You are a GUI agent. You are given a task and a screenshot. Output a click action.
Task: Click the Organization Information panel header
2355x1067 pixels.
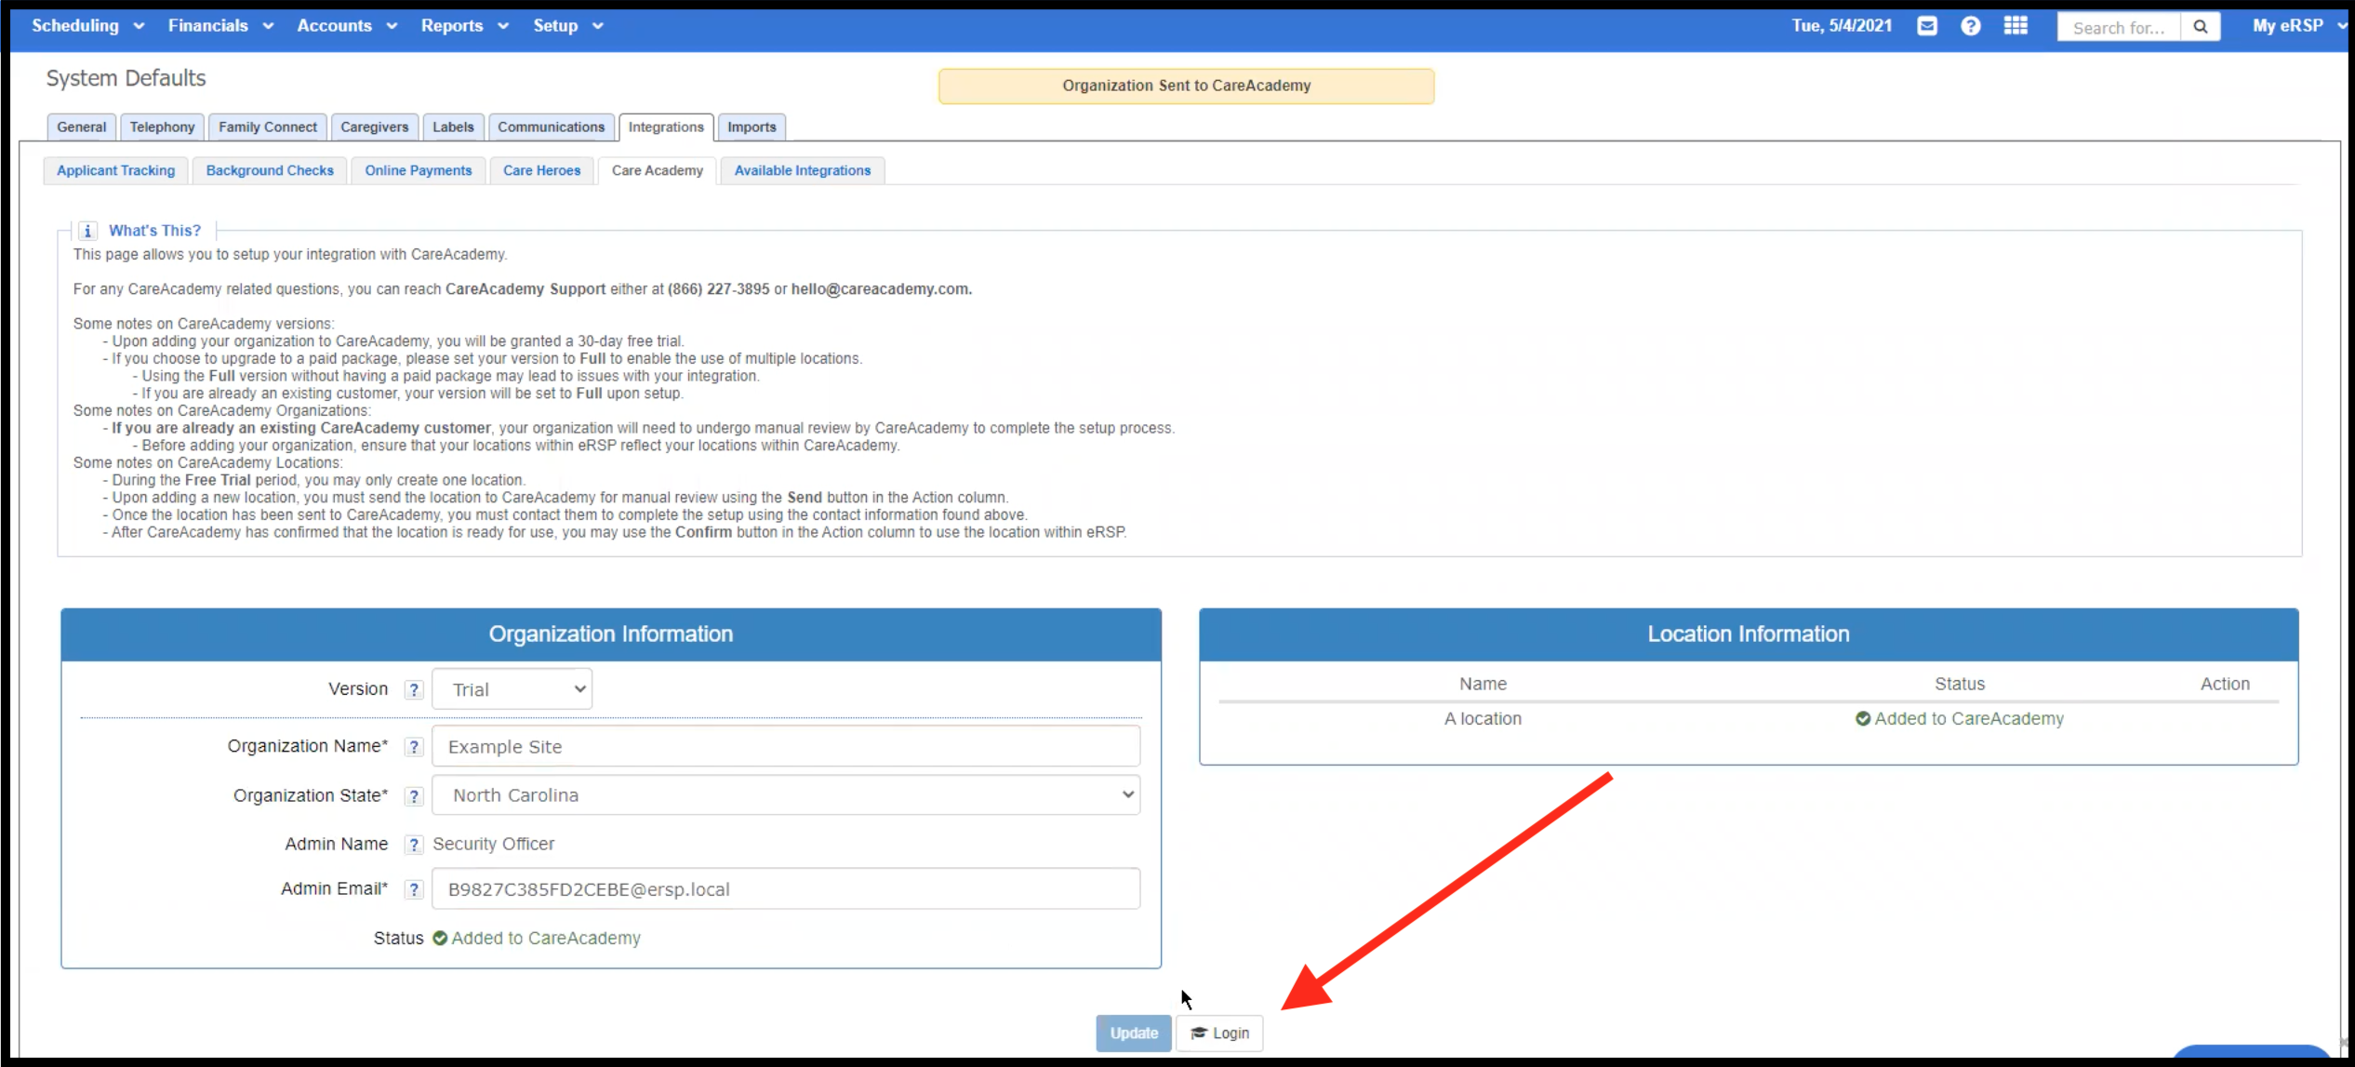pyautogui.click(x=611, y=634)
